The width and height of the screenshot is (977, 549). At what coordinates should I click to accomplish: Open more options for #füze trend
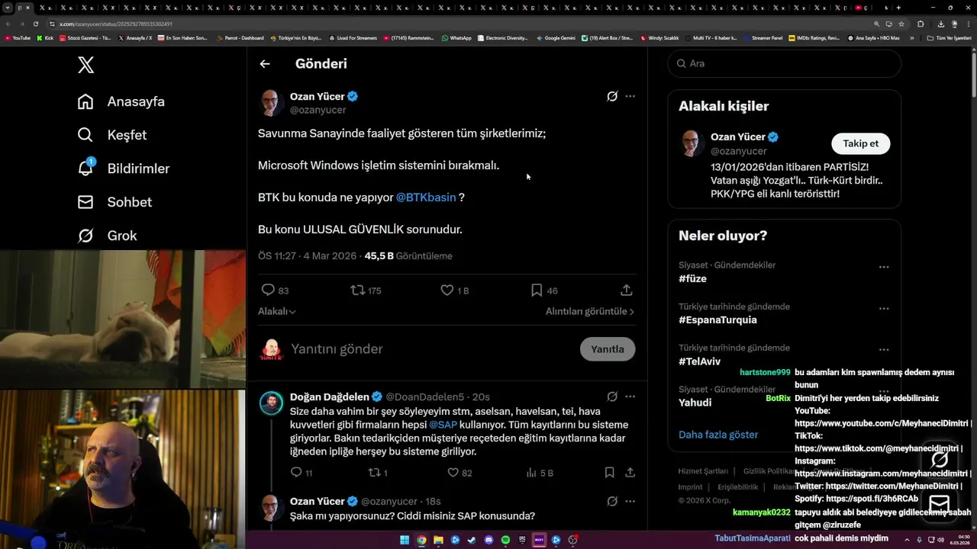click(883, 267)
